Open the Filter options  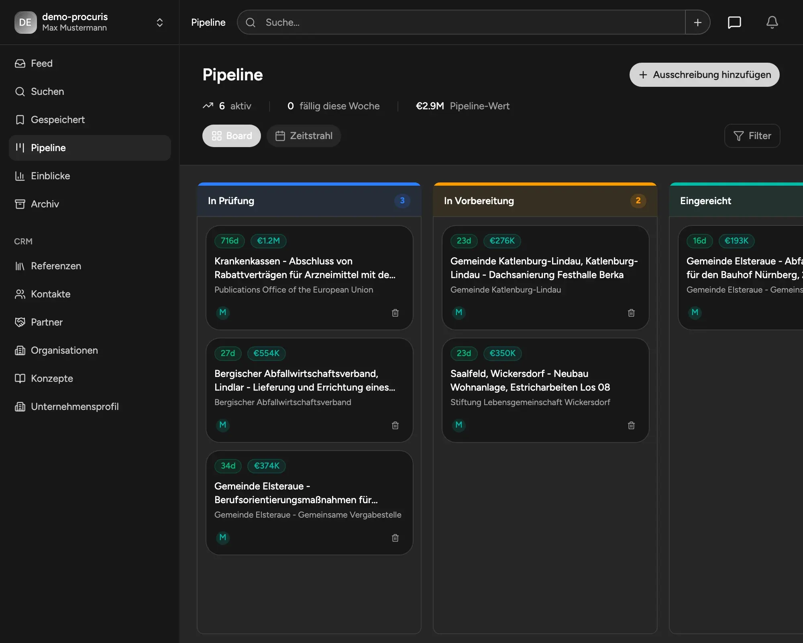pos(752,136)
